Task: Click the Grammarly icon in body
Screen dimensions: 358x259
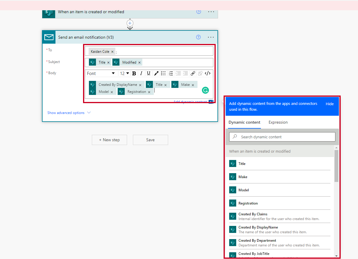Action: (x=205, y=90)
